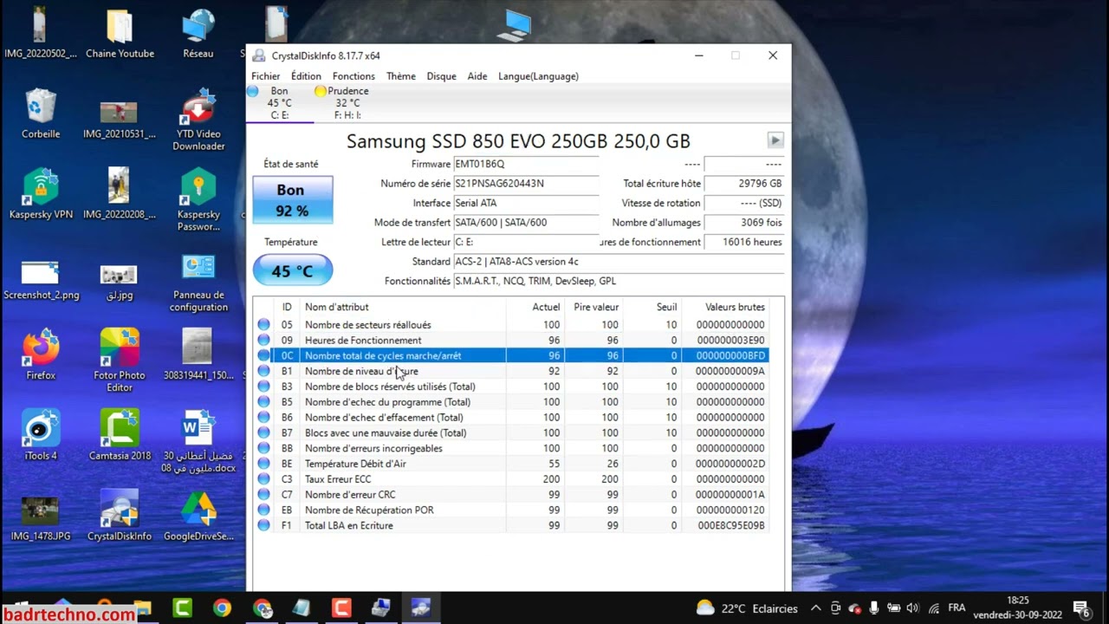Select the Bon 45 °C disk C: E:
Screen dimensions: 1109x624
point(279,103)
